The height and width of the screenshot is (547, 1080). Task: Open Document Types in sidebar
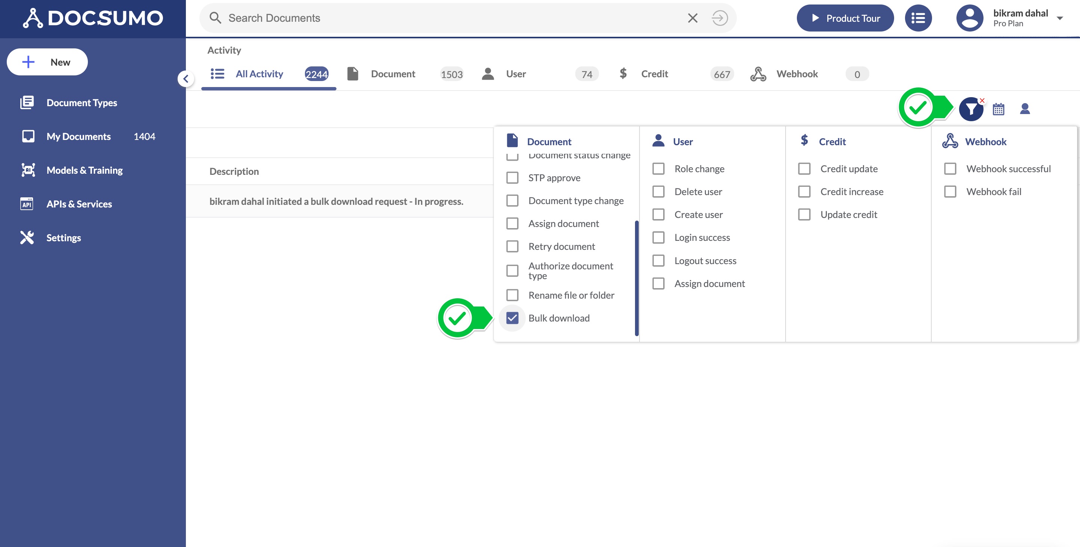pyautogui.click(x=82, y=103)
